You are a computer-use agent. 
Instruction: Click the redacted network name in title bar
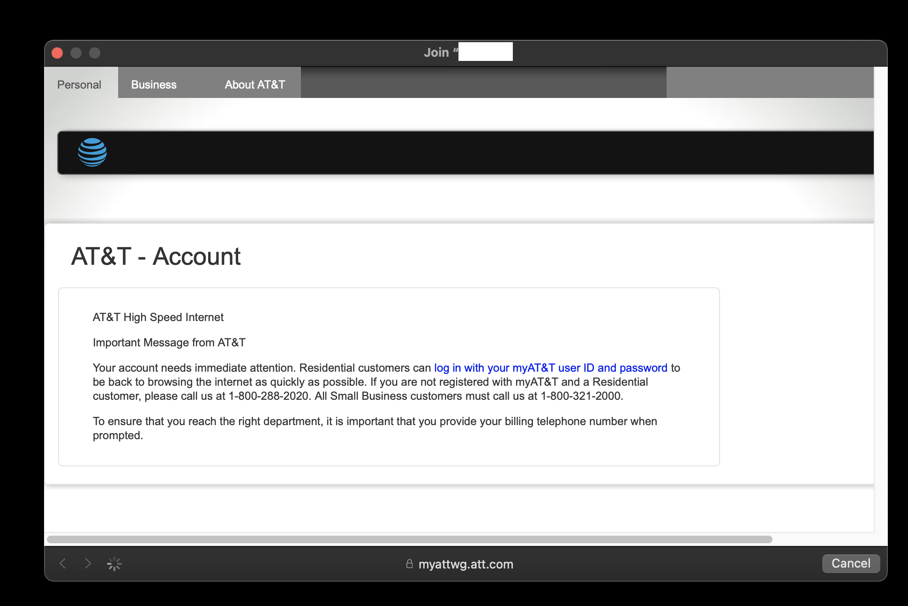(486, 52)
